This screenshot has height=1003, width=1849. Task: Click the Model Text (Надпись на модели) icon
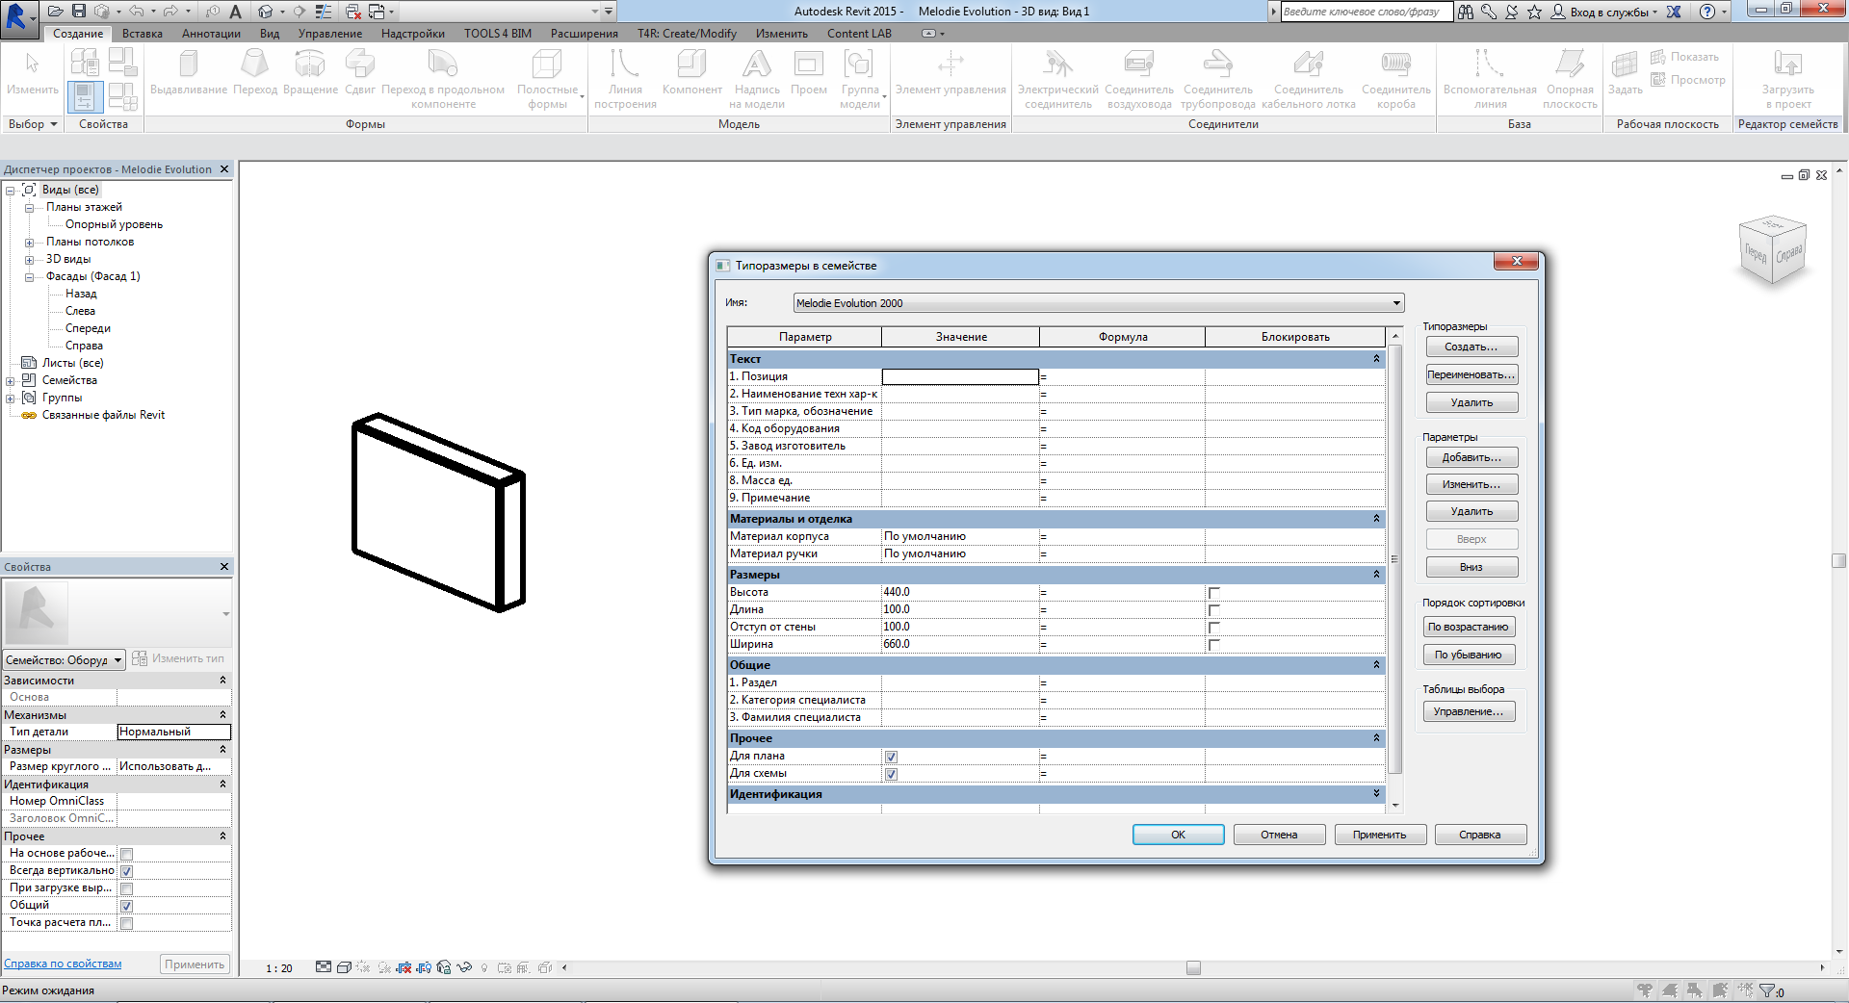pyautogui.click(x=757, y=64)
